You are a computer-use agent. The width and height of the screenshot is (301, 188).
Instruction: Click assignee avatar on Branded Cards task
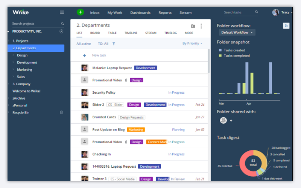point(85,117)
